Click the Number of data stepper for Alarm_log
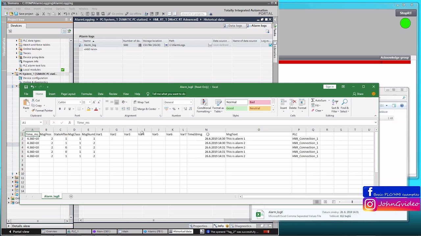This screenshot has height=236, width=421. click(140, 45)
